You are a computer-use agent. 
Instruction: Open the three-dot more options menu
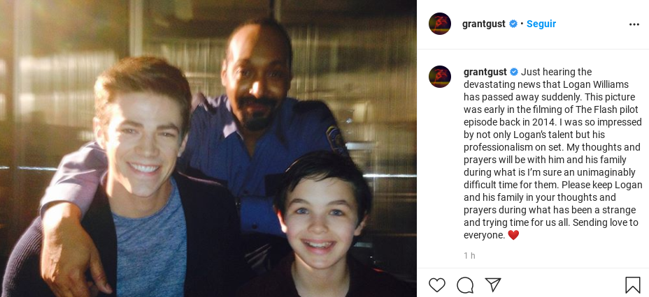click(634, 24)
